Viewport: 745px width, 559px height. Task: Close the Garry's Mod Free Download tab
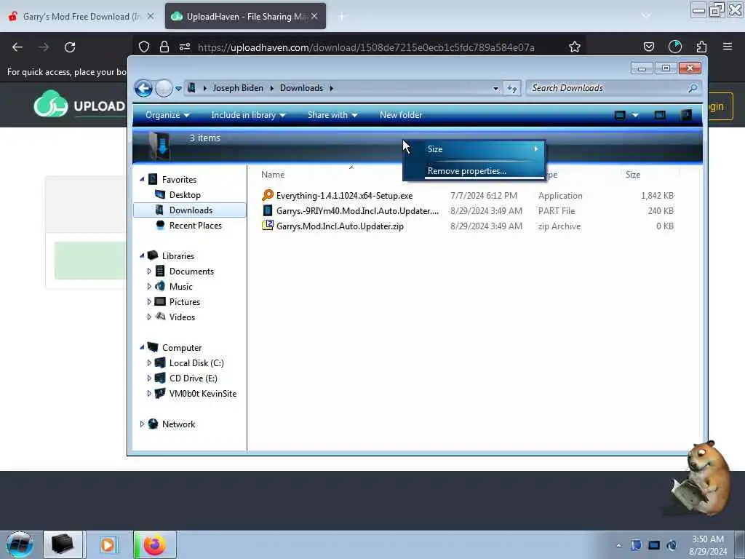click(x=150, y=17)
